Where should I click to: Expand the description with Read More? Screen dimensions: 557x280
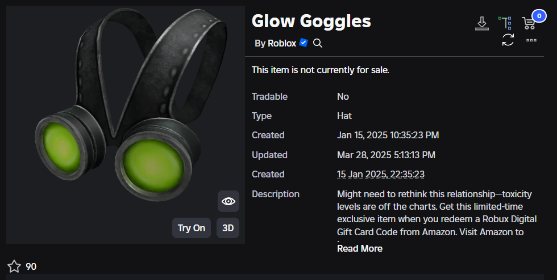coord(360,248)
